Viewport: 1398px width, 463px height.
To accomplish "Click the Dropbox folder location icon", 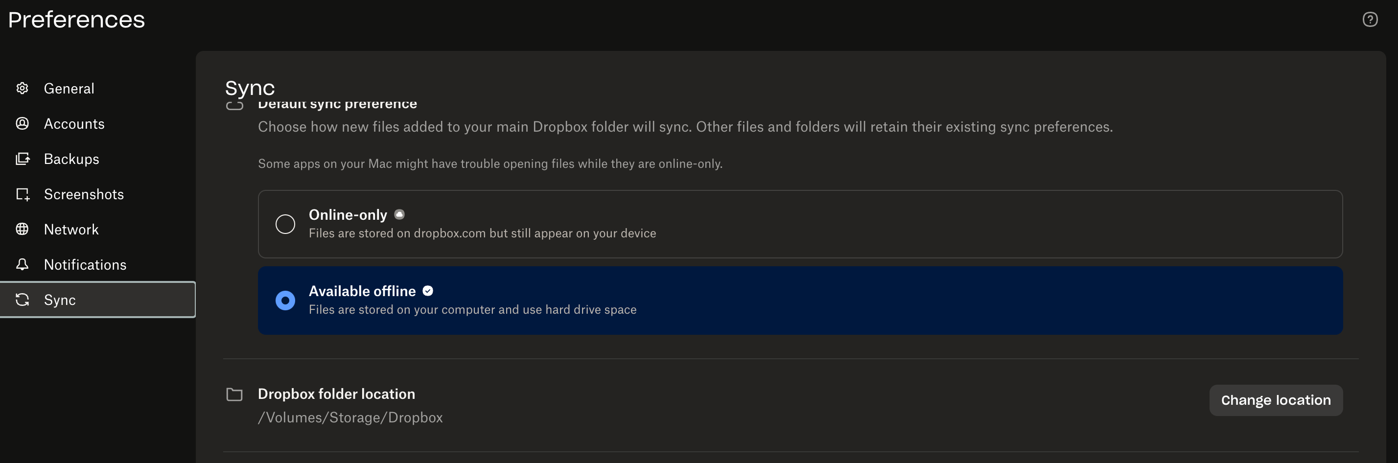I will (x=234, y=394).
